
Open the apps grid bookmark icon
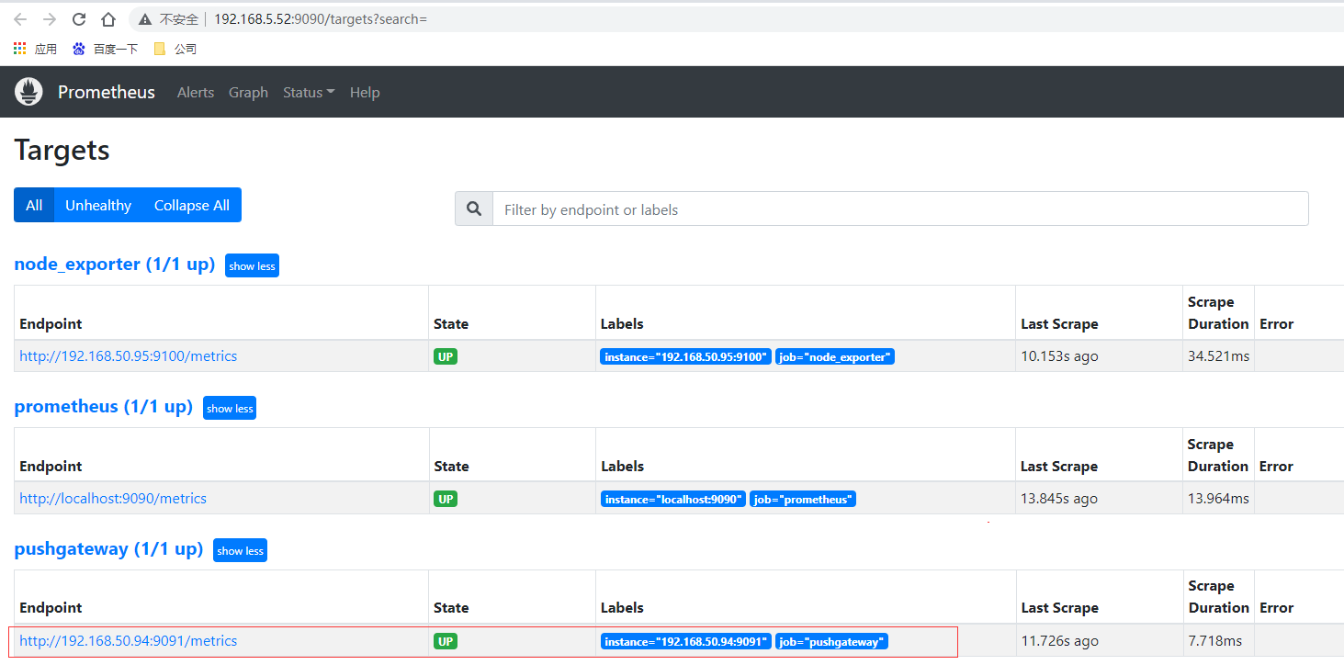(19, 49)
